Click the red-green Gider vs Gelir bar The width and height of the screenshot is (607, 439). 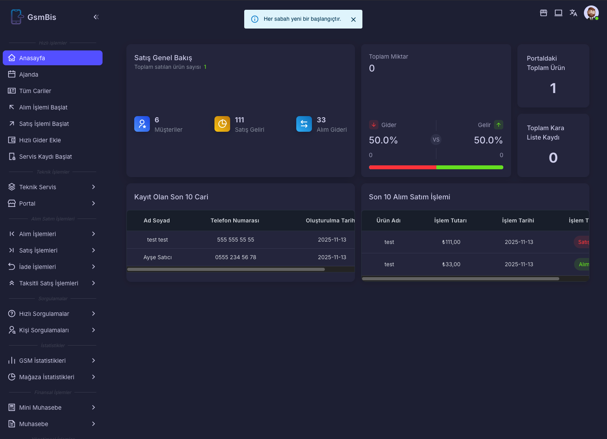click(436, 167)
